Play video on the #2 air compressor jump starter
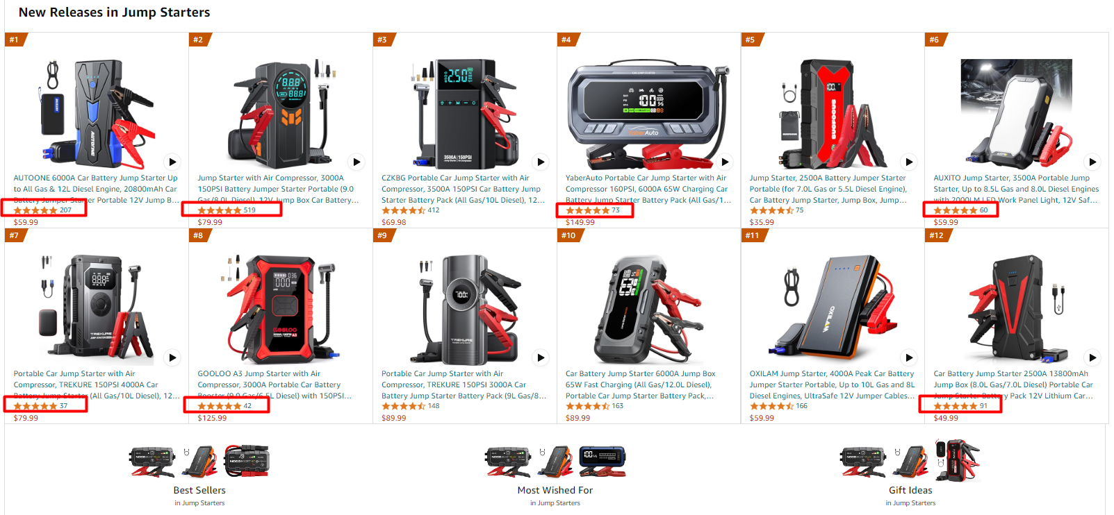The image size is (1114, 515). tap(357, 162)
